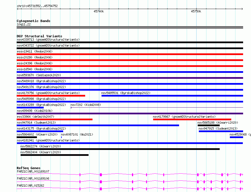Screen dimensions: 251x192
Task: Click the nsv5489018 (ByrskaBishop2022) label
Action: [41, 81]
